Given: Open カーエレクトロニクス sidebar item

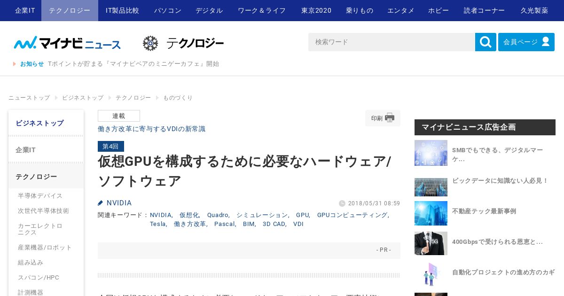Looking at the screenshot, I should 40,229.
